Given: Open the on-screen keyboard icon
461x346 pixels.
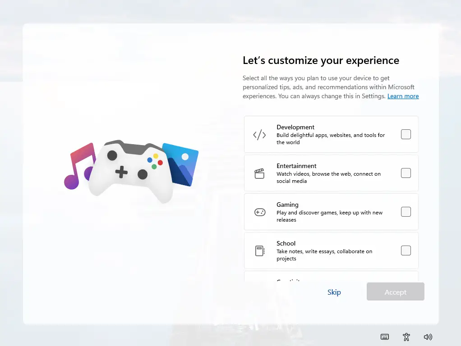Looking at the screenshot, I should point(385,337).
